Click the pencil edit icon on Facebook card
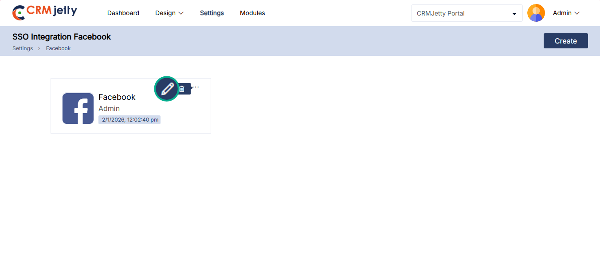The height and width of the screenshot is (280, 600). tap(167, 89)
